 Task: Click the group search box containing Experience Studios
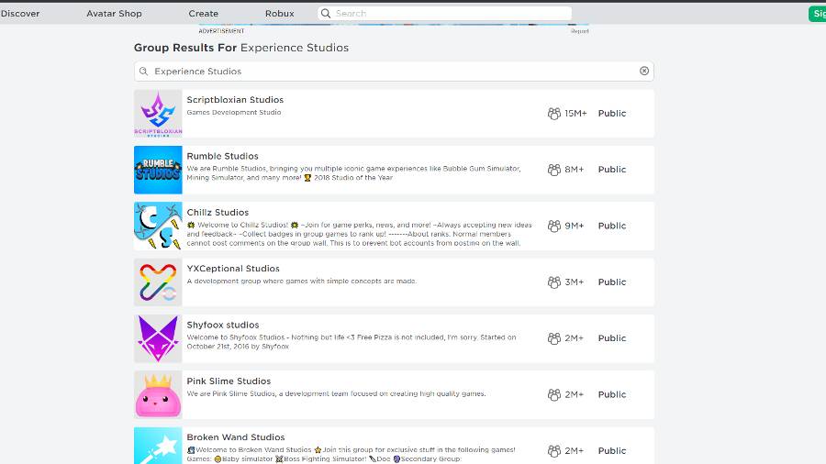pos(394,71)
